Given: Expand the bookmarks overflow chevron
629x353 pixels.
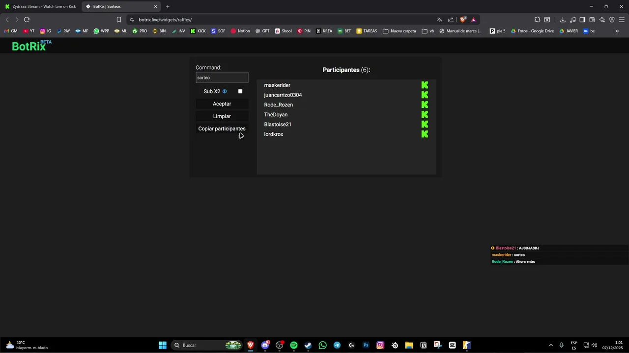Looking at the screenshot, I should [617, 31].
